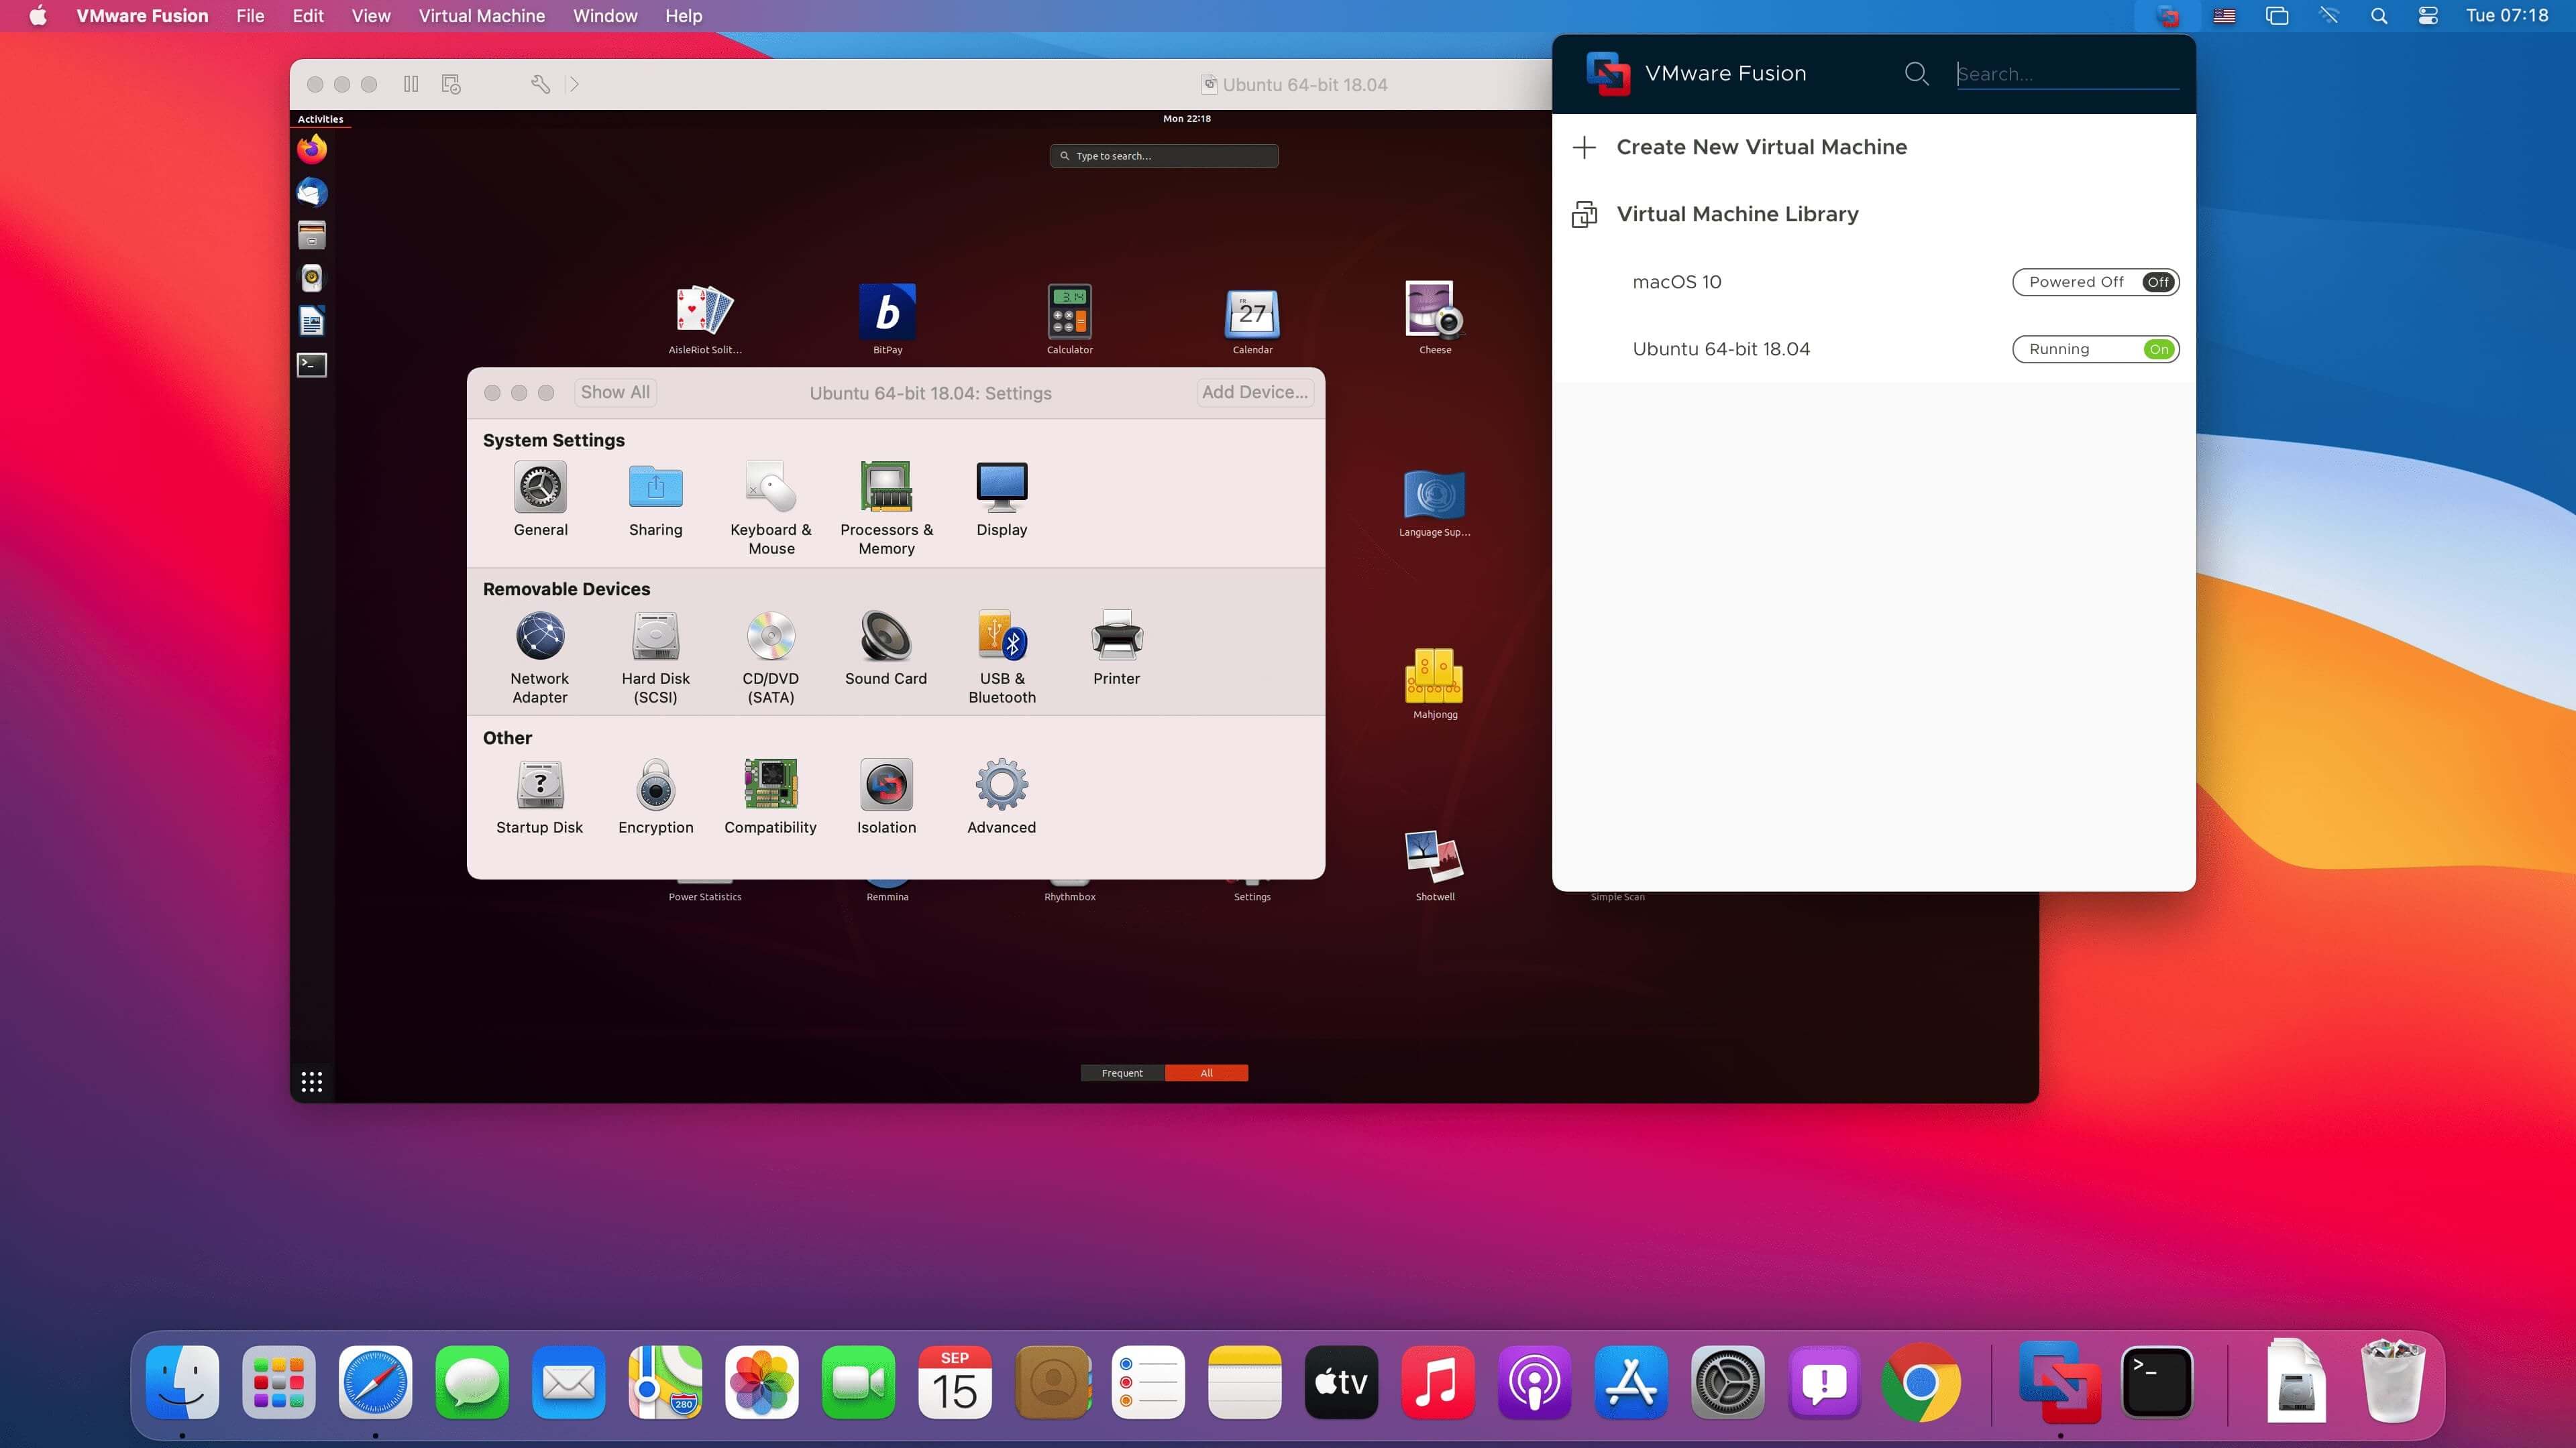Expand Show All devices panel
The width and height of the screenshot is (2576, 1448).
click(x=617, y=391)
